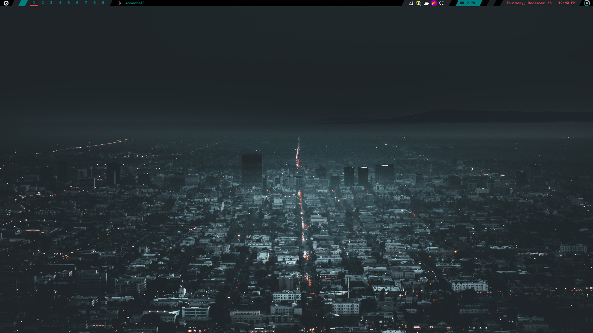This screenshot has width=593, height=333.
Task: Select the active workspace 1
Action: [34, 3]
